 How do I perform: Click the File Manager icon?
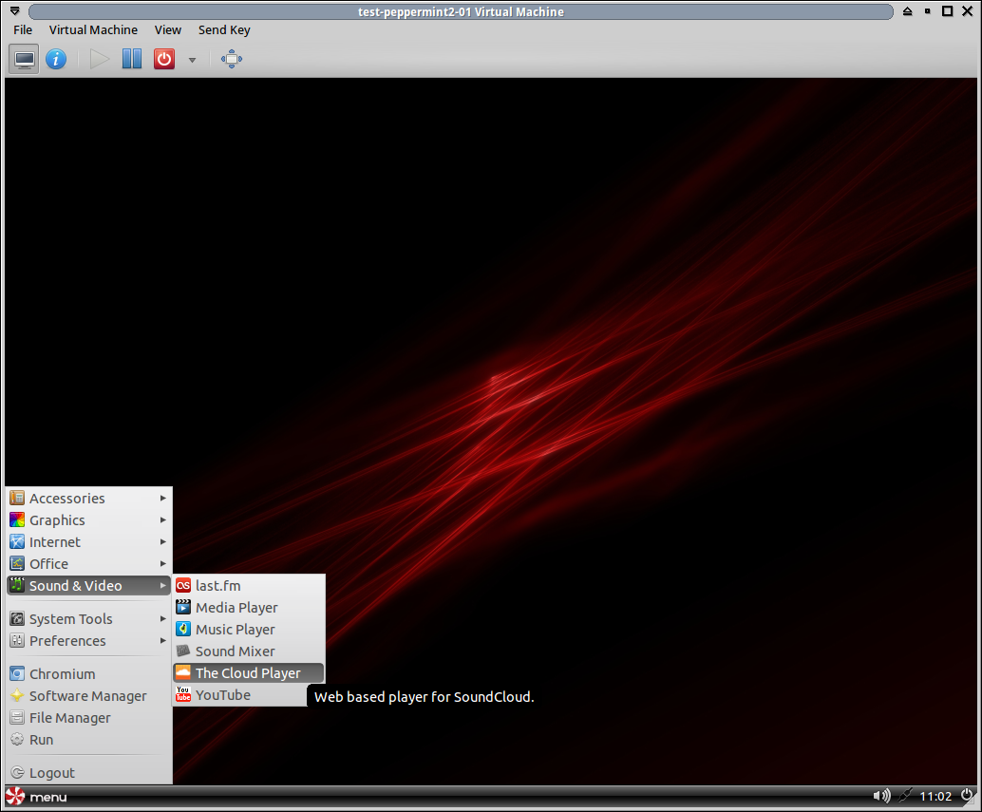pos(17,718)
